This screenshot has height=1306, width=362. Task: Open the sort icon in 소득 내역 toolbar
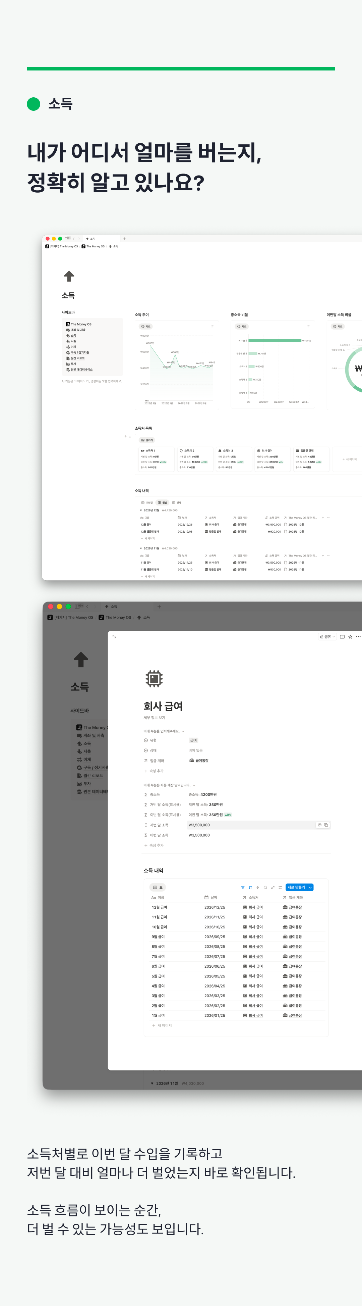(250, 887)
